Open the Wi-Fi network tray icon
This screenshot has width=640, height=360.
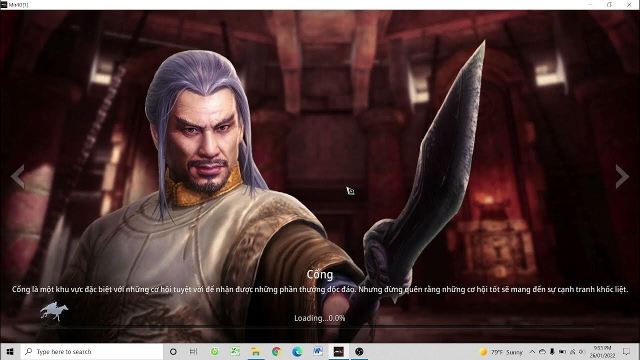(x=572, y=352)
